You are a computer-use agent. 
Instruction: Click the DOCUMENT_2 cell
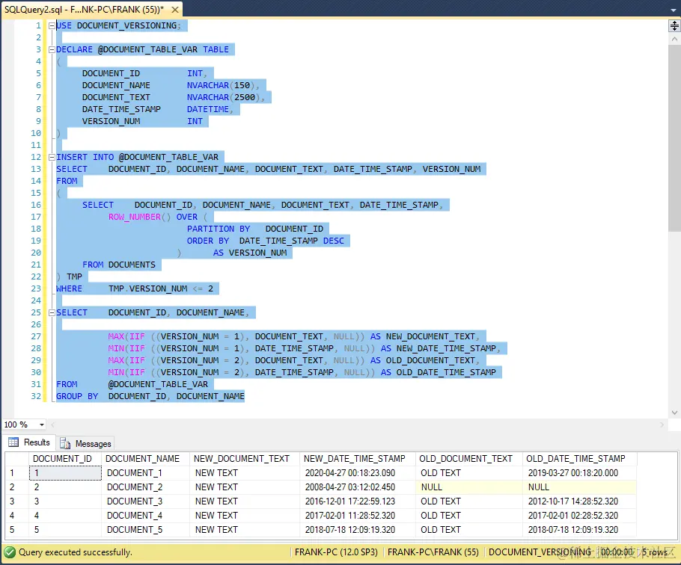[145, 487]
